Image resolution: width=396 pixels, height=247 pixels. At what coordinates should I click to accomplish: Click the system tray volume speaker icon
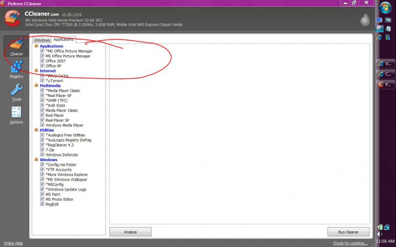tap(380, 234)
